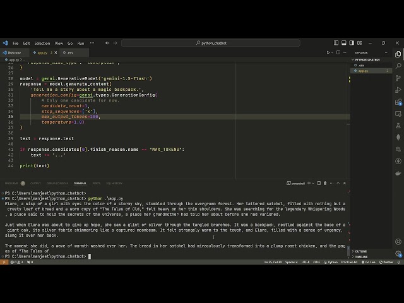The width and height of the screenshot is (404, 303).
Task: Open the File menu
Action: coord(15,44)
